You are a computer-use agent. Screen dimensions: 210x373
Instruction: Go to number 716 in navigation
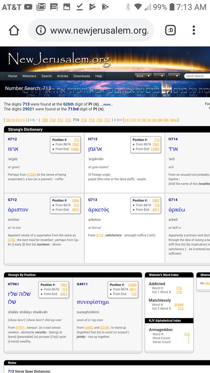(x=99, y=120)
